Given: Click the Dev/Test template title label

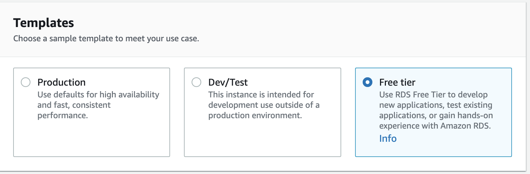Looking at the screenshot, I should [228, 82].
